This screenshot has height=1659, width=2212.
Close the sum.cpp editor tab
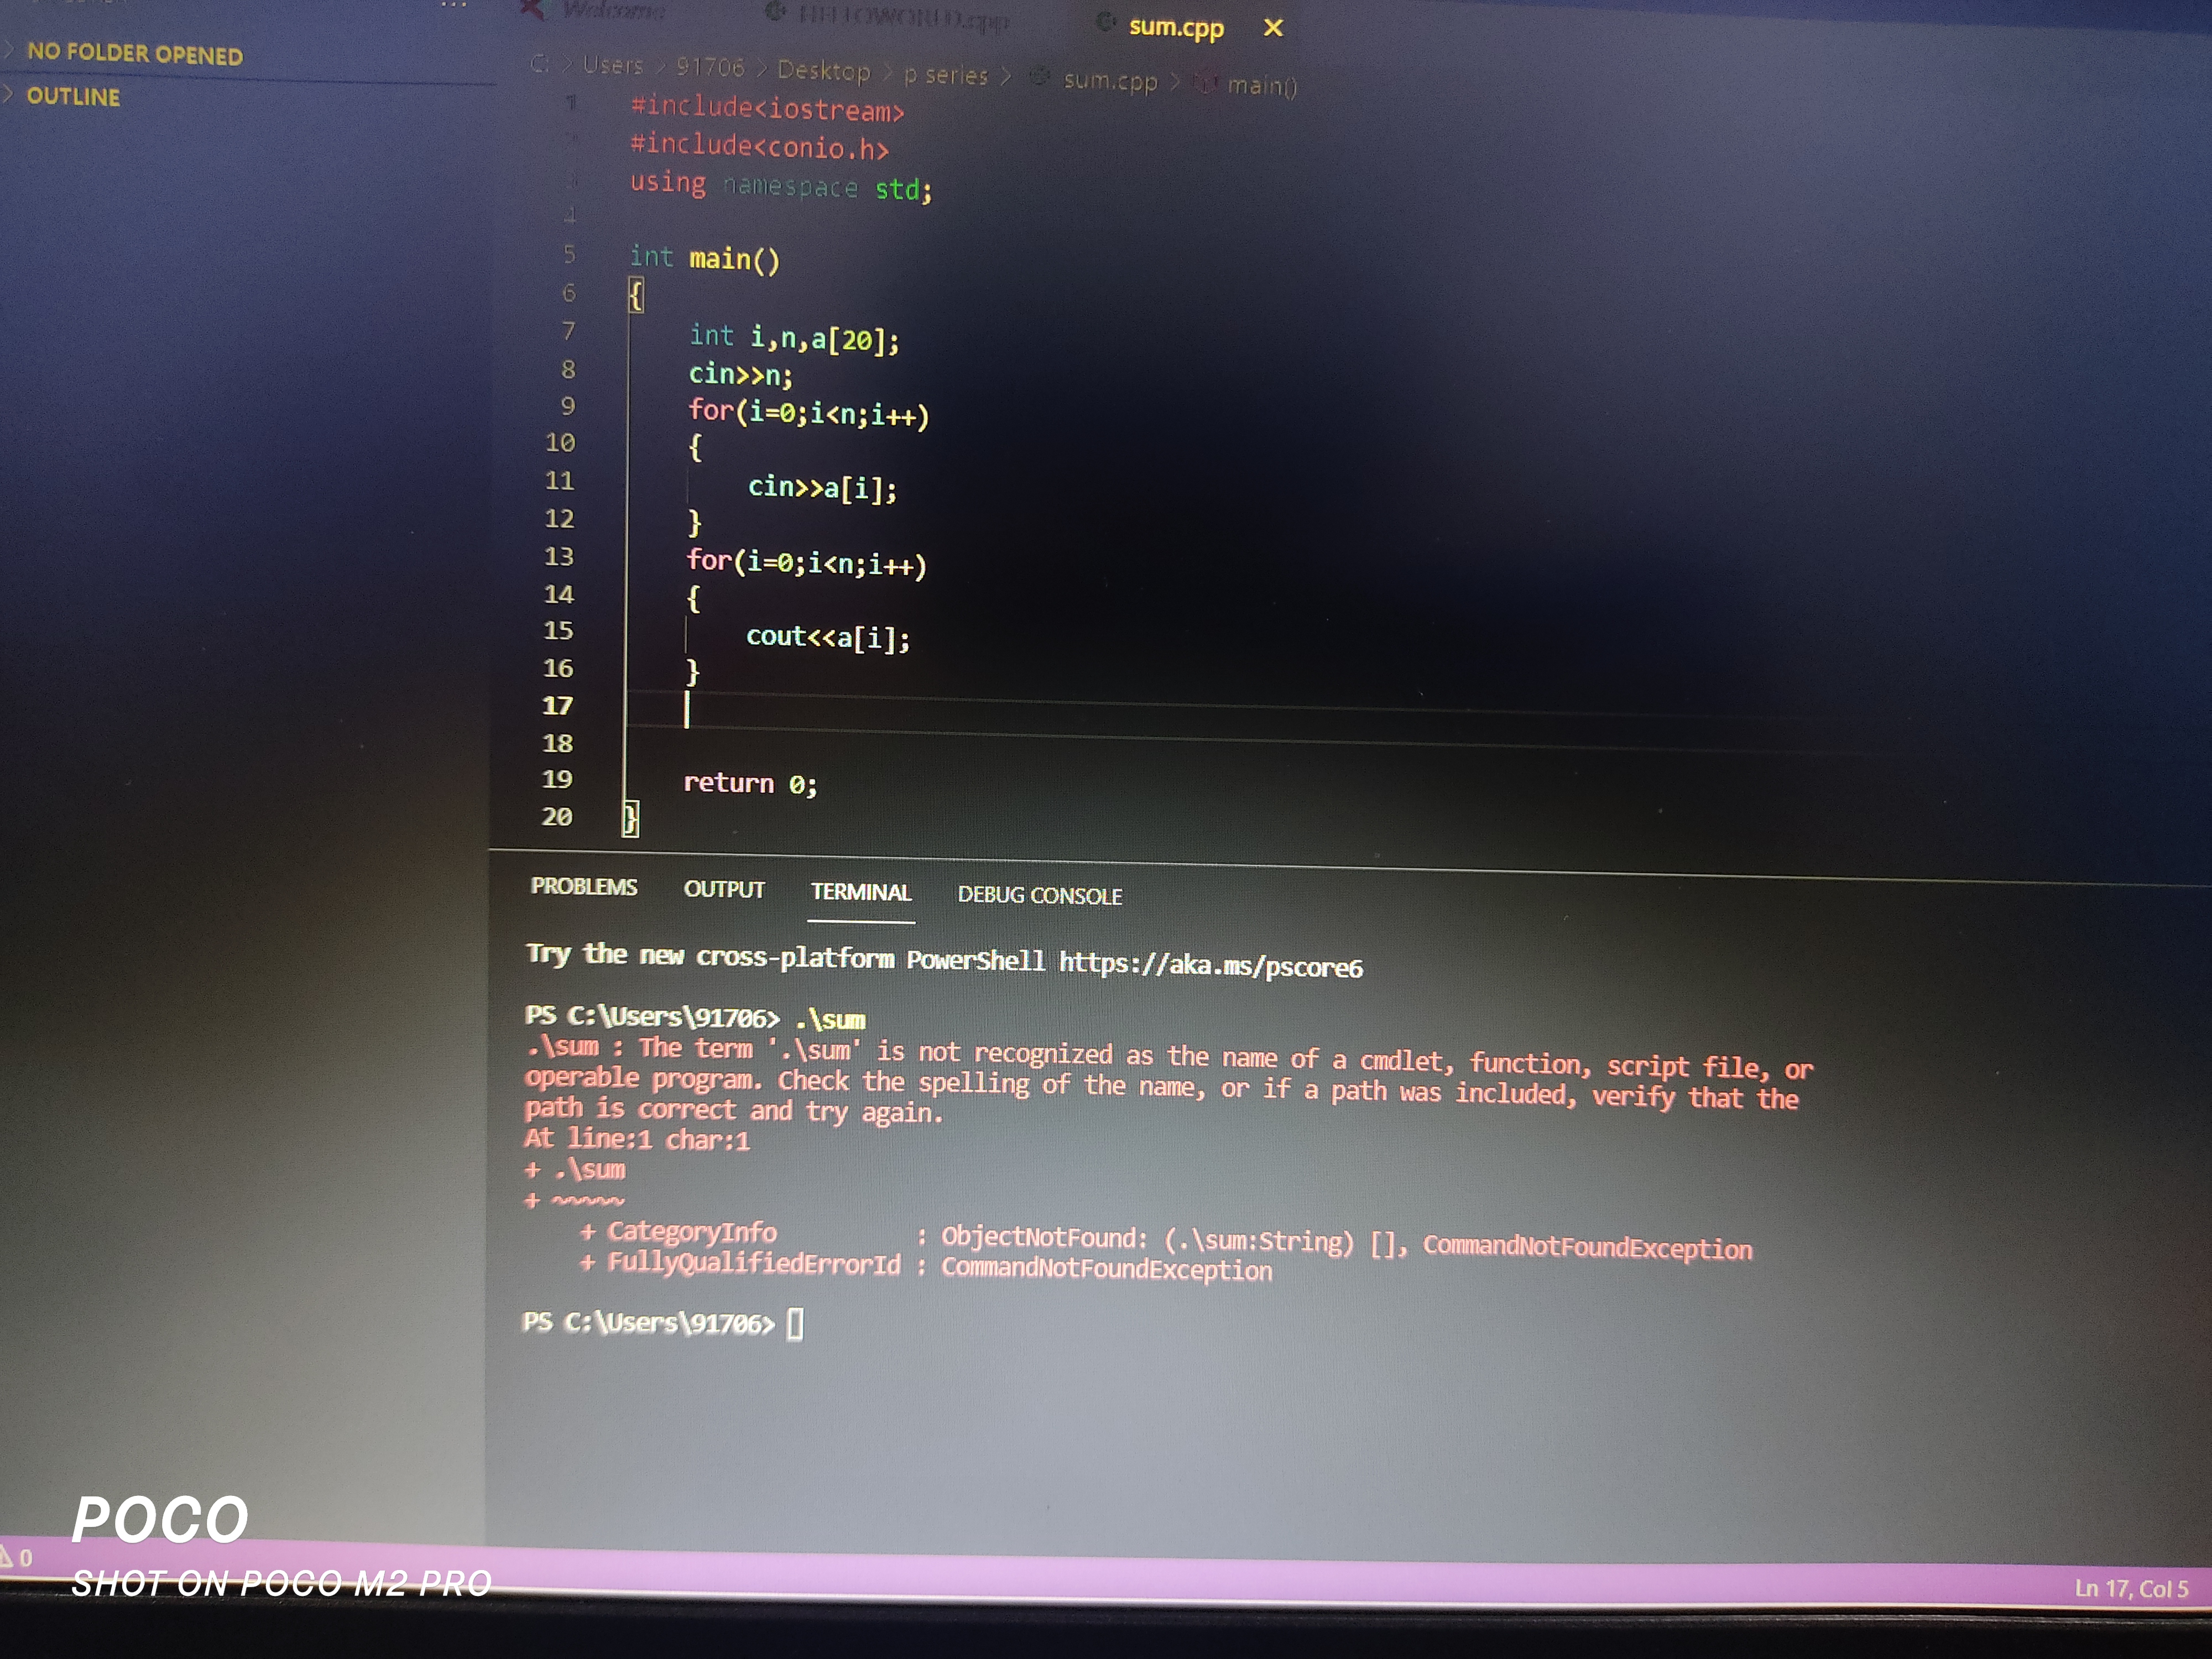[x=1273, y=28]
